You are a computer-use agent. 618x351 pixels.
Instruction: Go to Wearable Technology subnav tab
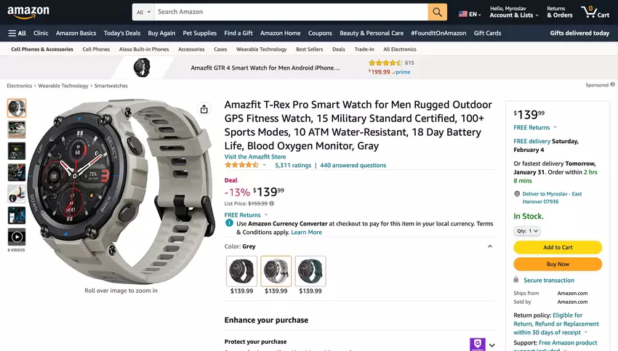(x=262, y=49)
